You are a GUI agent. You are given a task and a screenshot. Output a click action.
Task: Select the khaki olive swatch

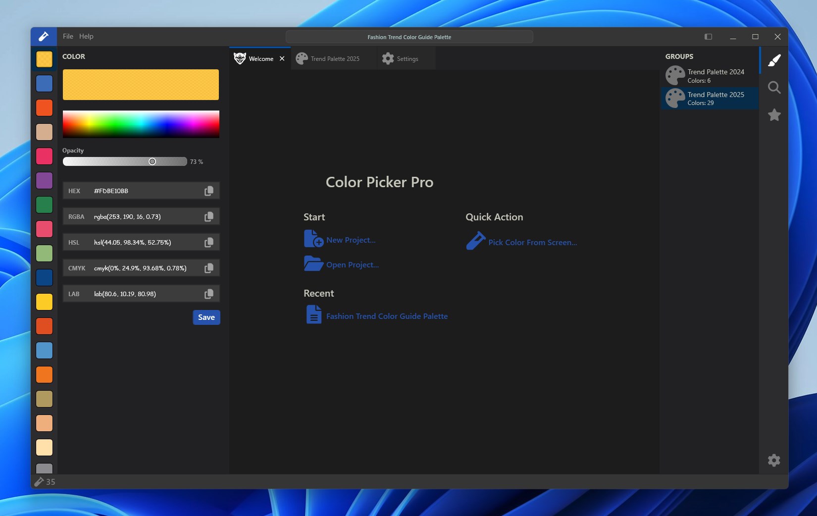(x=45, y=399)
